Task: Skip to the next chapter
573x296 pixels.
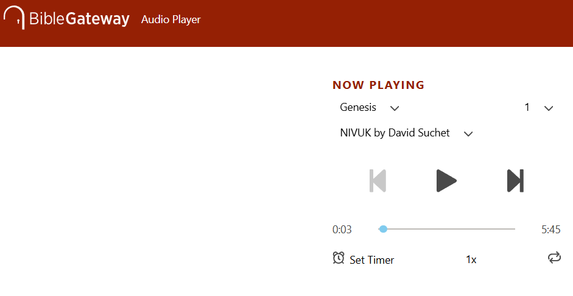Action: point(515,181)
